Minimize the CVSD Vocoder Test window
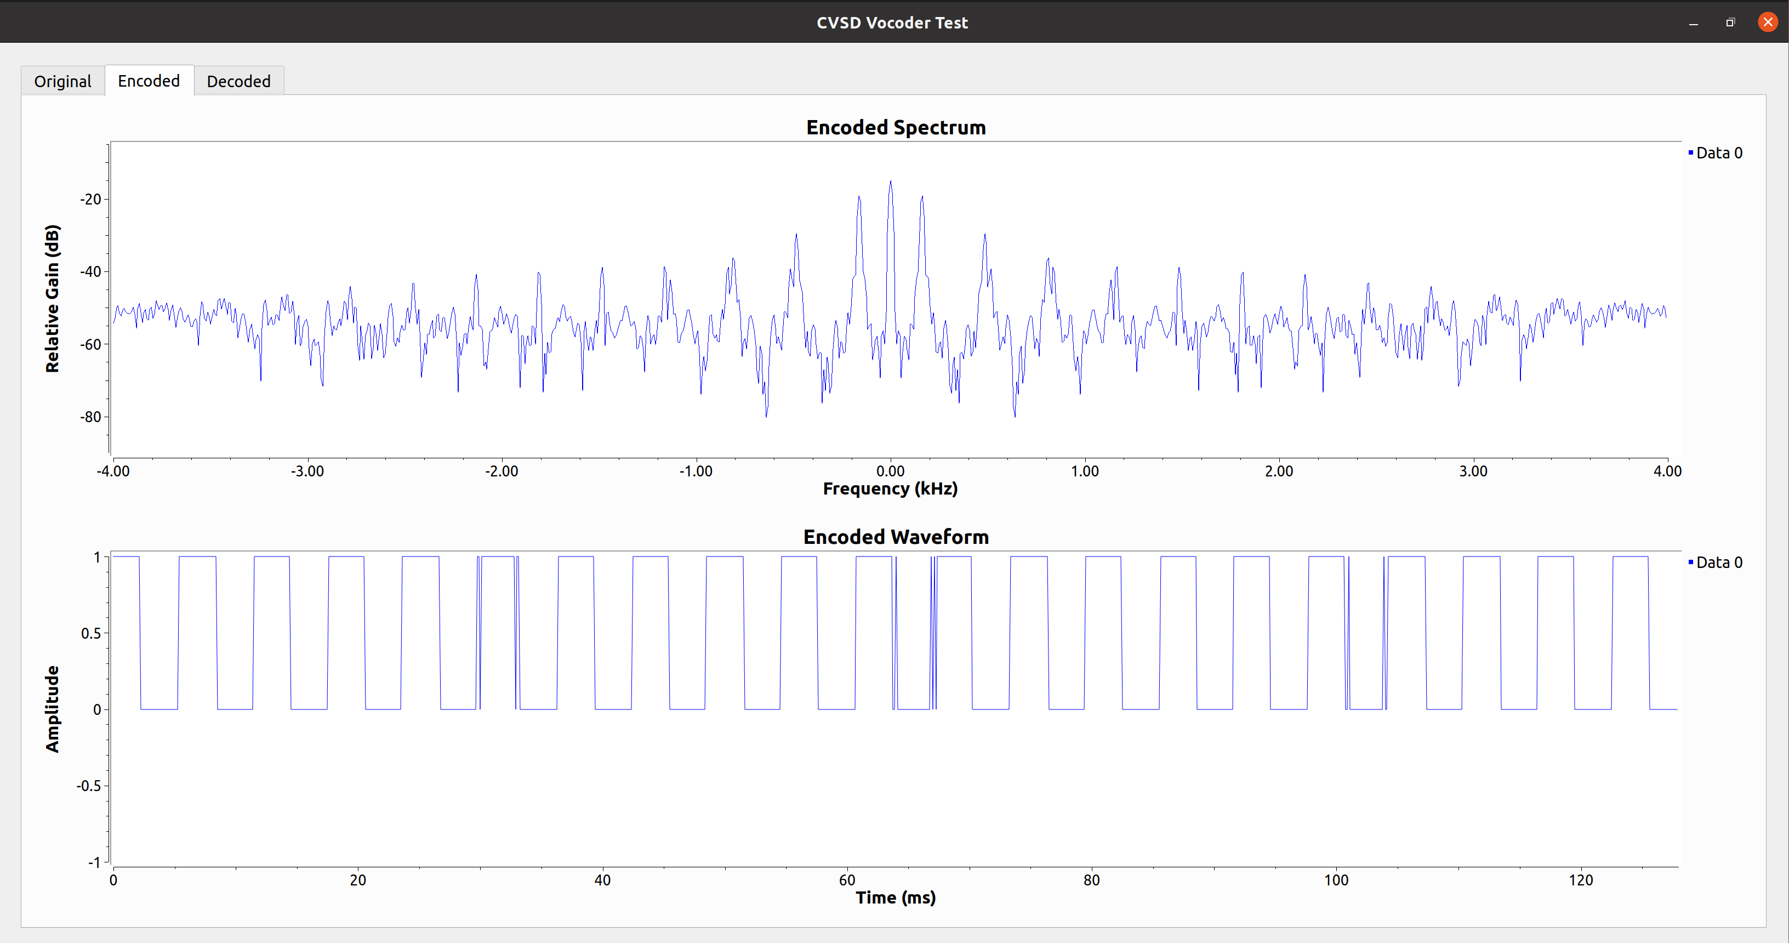The image size is (1789, 943). point(1693,23)
